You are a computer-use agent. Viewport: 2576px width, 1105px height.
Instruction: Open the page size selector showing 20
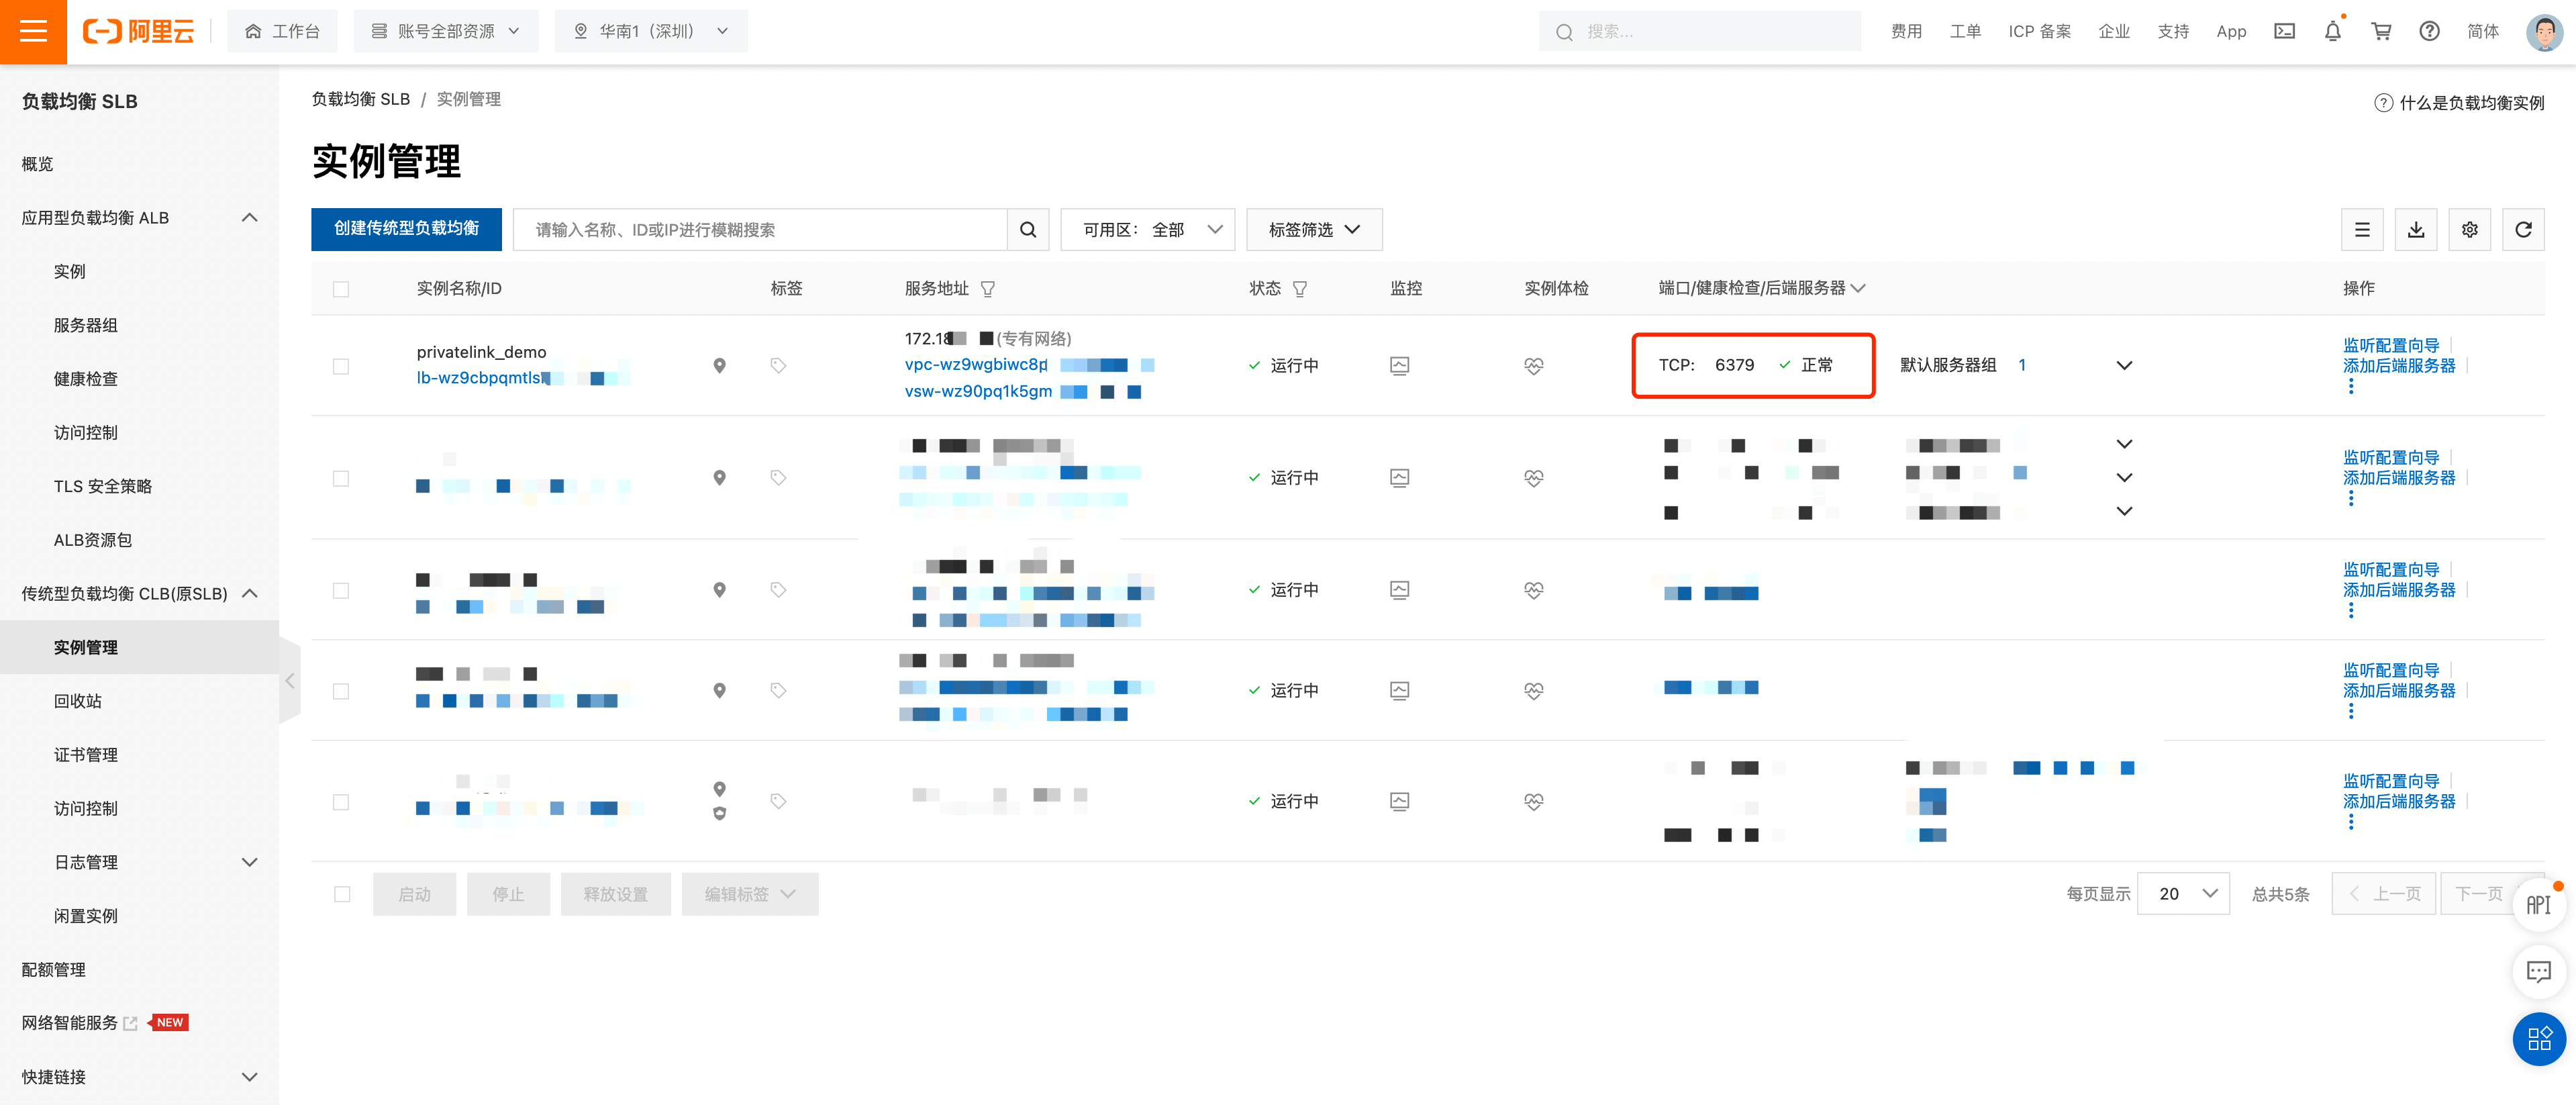coord(2183,893)
